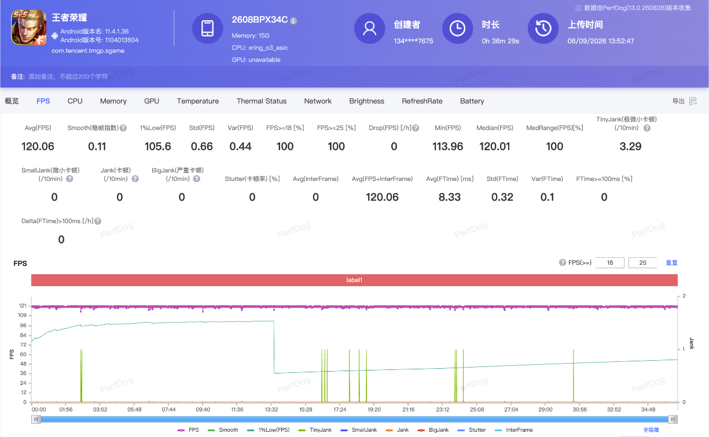The width and height of the screenshot is (709, 437).
Task: Click Avg(FTime) value 8.33
Action: coord(450,197)
